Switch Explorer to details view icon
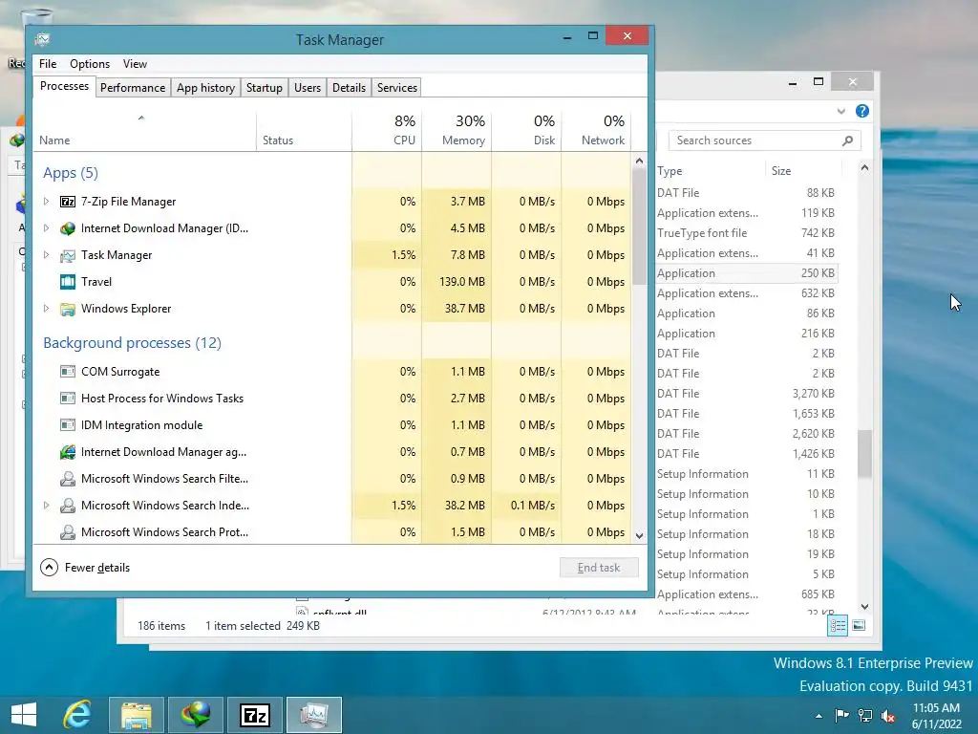This screenshot has width=978, height=734. (x=838, y=625)
